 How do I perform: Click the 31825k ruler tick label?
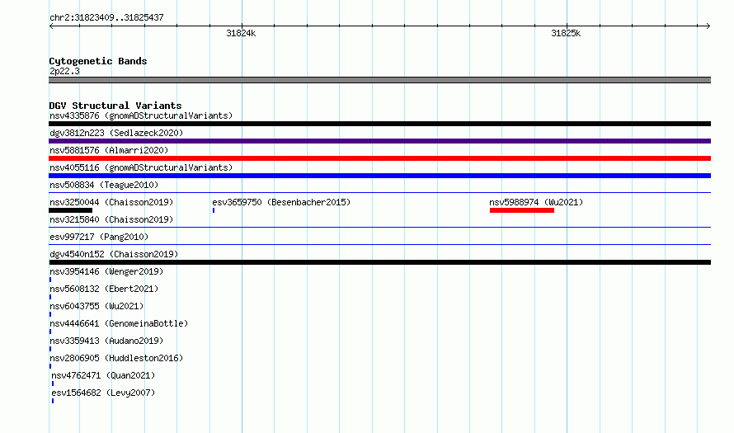pyautogui.click(x=566, y=33)
